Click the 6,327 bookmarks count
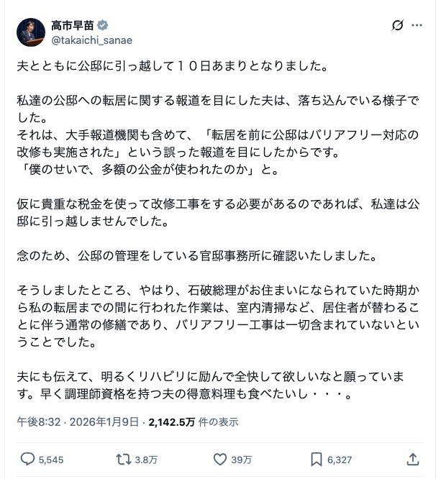Image resolution: width=441 pixels, height=479 pixels. coord(340,460)
